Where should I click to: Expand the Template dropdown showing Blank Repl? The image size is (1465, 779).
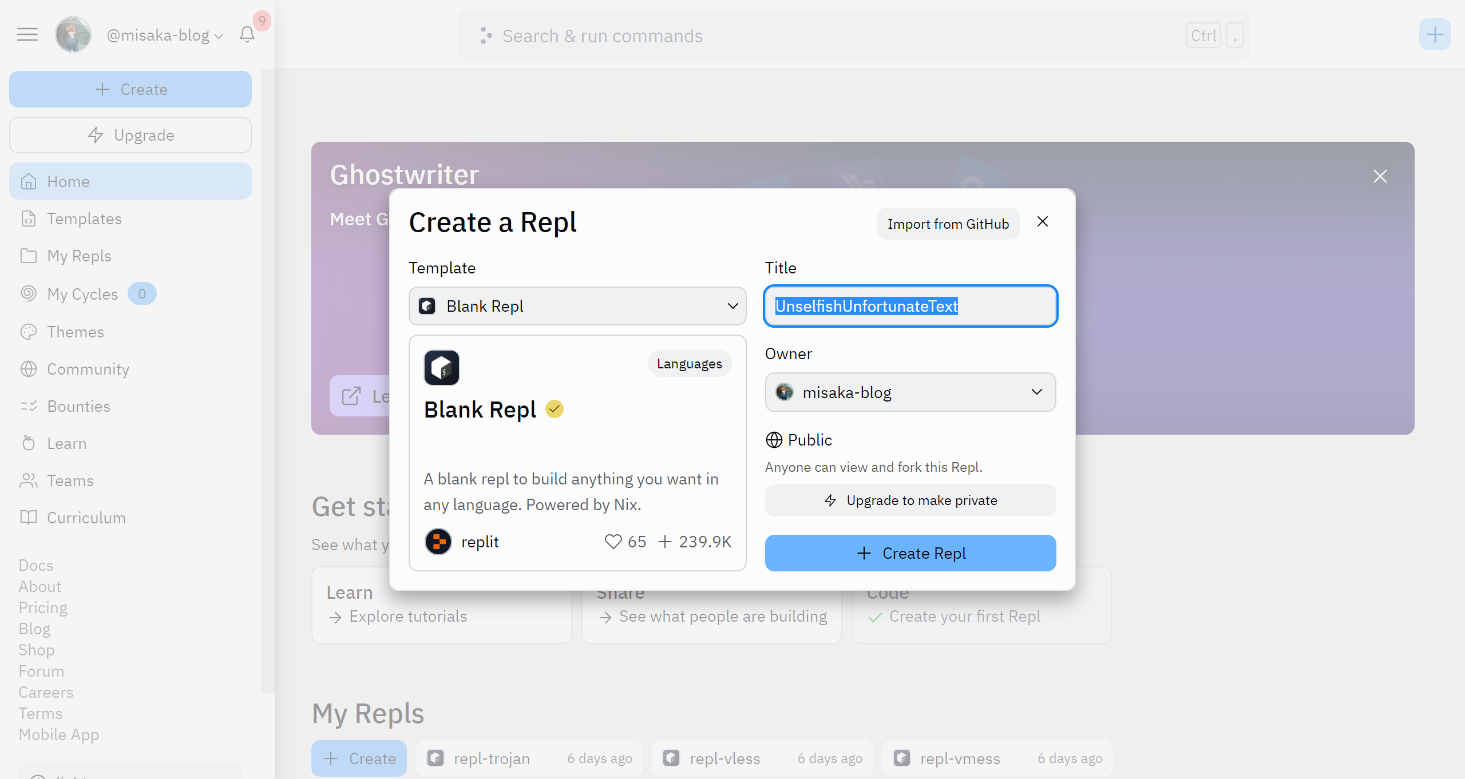tap(577, 306)
